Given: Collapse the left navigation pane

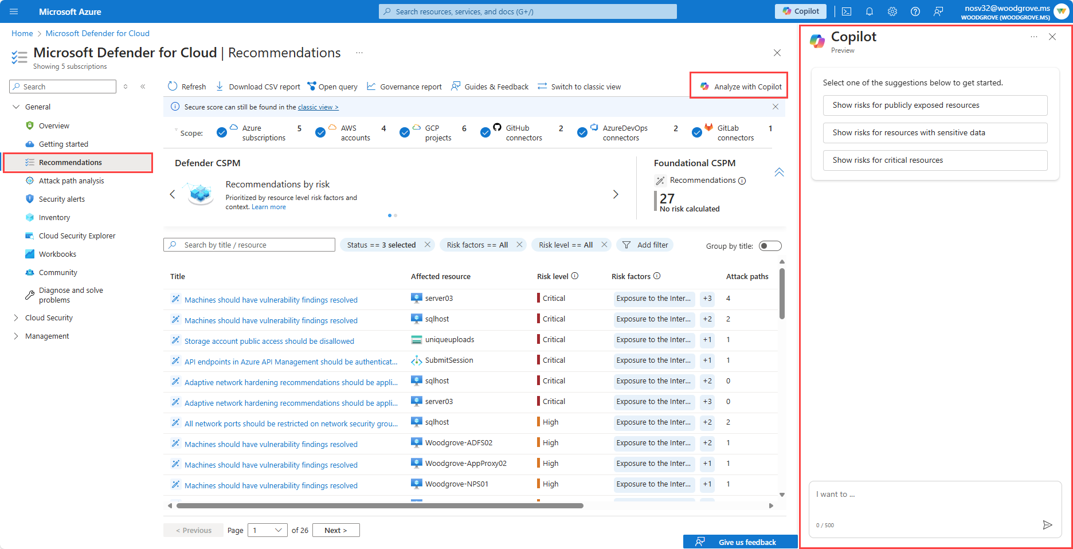Looking at the screenshot, I should coord(143,87).
